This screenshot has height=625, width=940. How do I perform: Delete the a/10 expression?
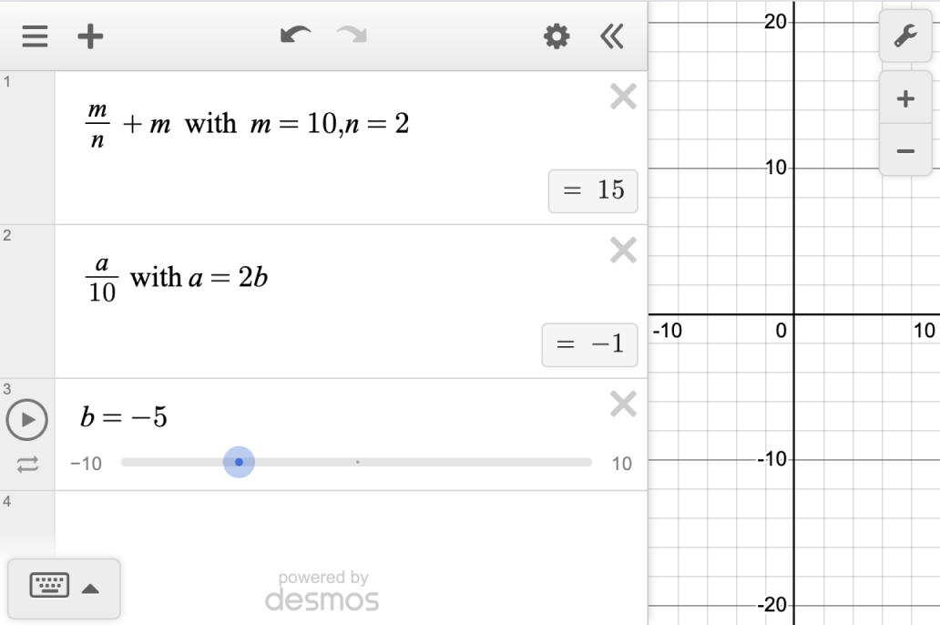[623, 251]
